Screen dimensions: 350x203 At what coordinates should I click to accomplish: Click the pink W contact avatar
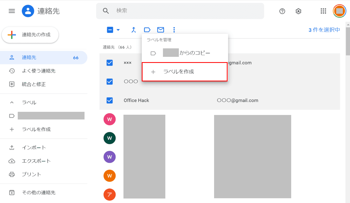click(109, 119)
